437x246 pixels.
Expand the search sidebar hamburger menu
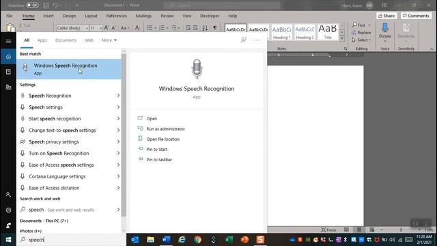pos(8,41)
